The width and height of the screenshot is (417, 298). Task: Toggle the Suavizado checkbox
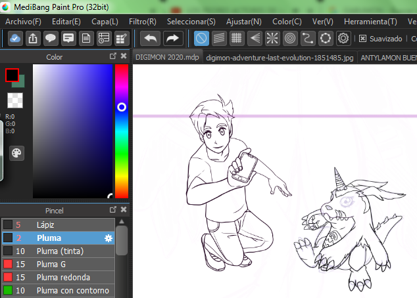pos(362,39)
